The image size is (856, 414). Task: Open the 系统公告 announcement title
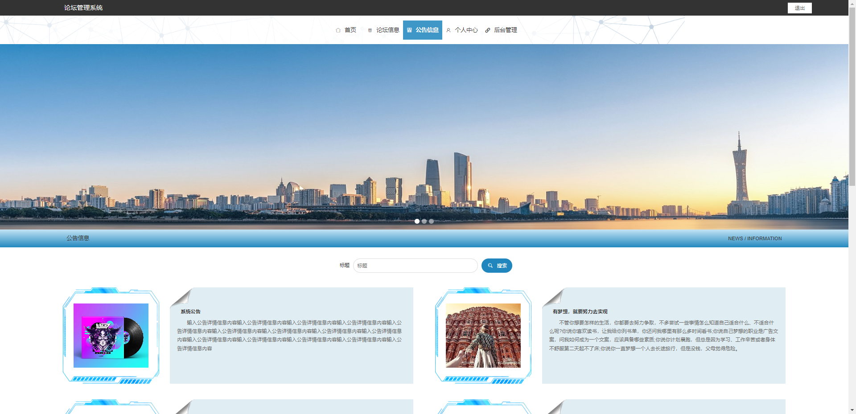pos(190,312)
